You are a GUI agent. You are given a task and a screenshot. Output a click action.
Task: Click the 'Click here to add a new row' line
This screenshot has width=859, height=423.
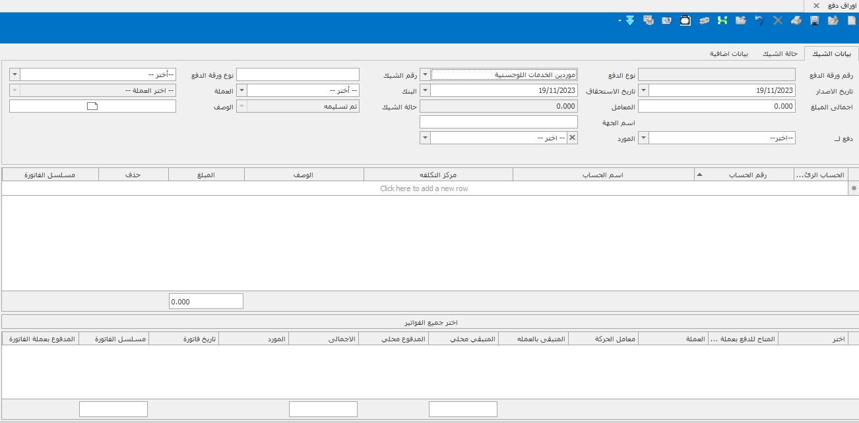424,188
